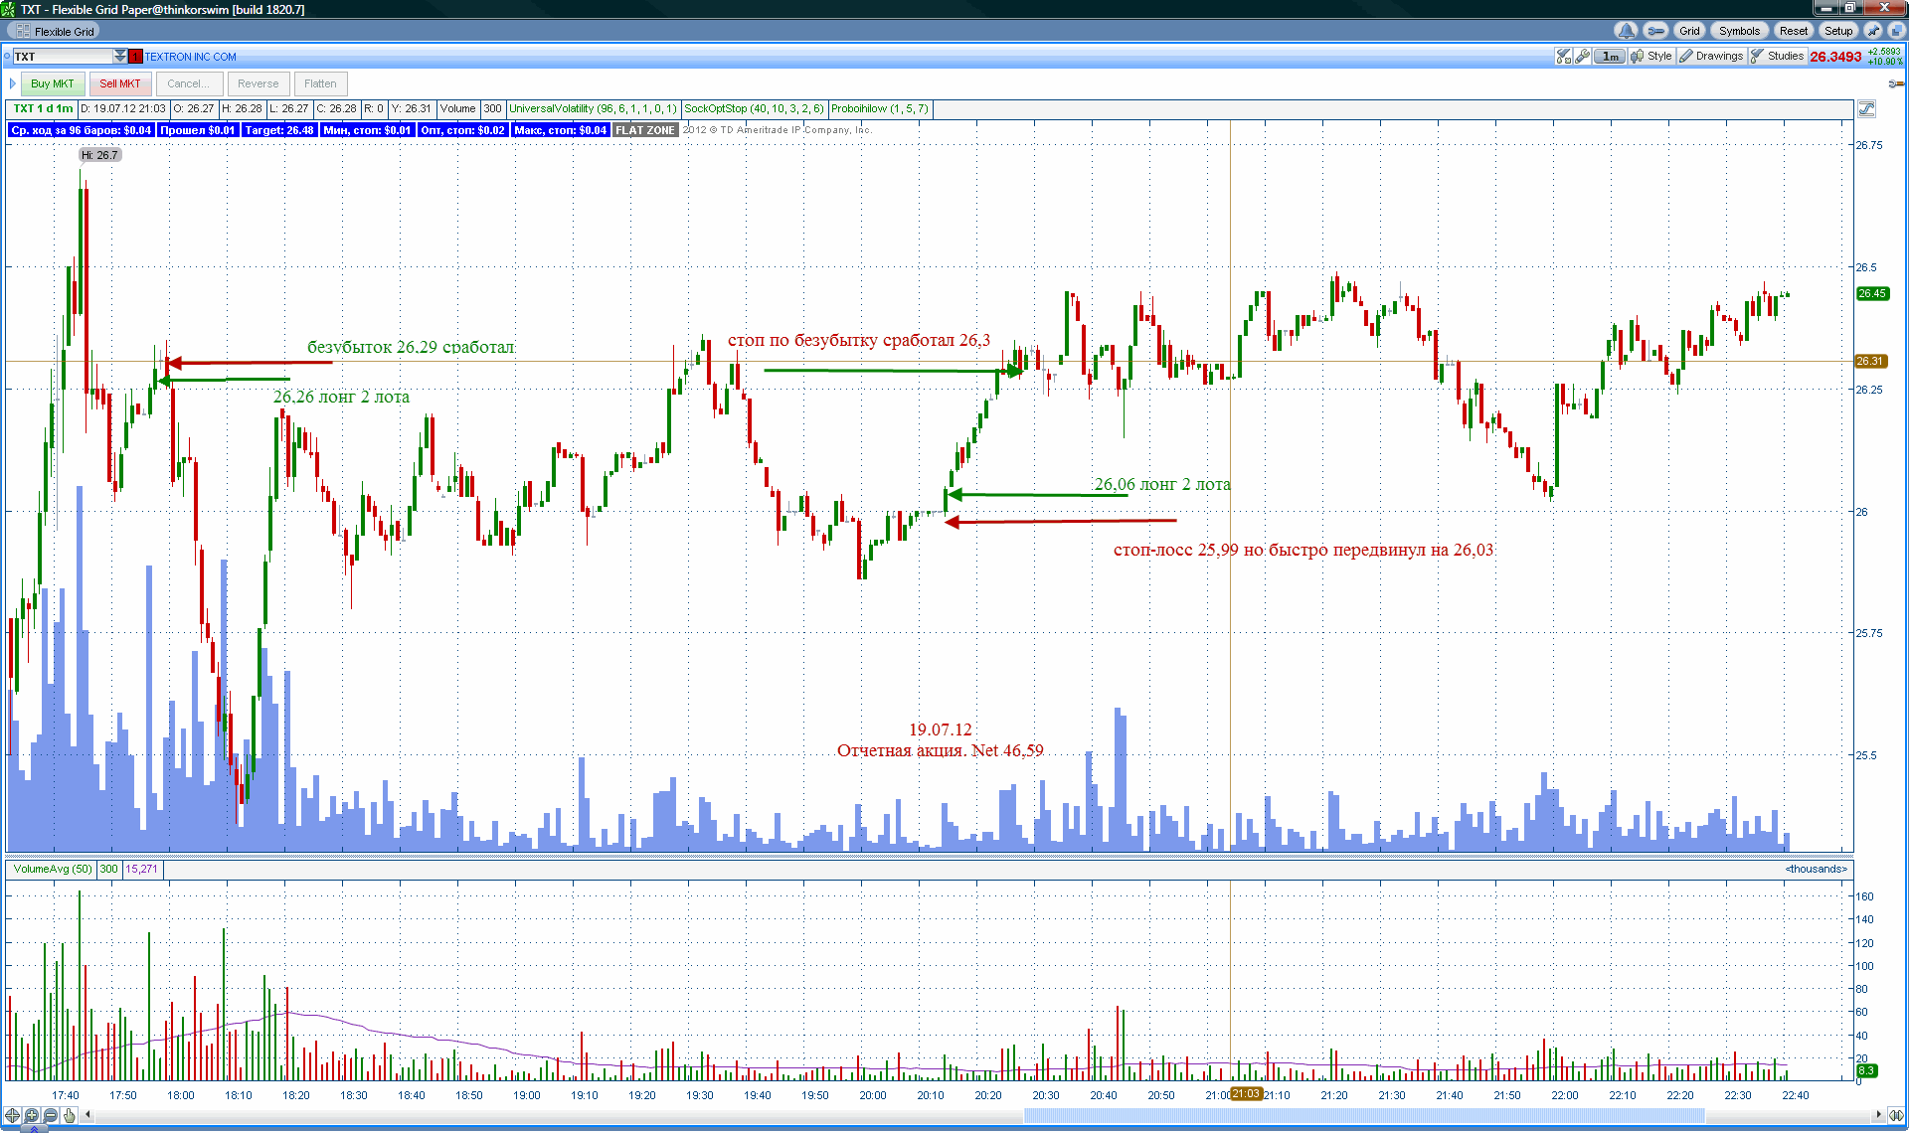Click the Flexible Grid layout icon
The height and width of the screenshot is (1133, 1909).
(23, 31)
